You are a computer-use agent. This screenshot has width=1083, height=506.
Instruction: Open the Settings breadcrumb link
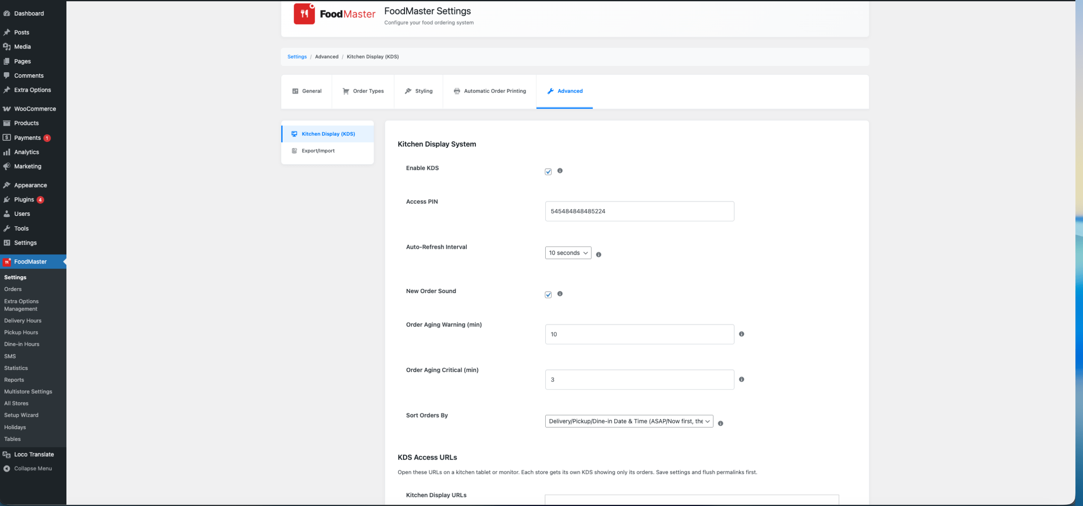[x=297, y=56]
